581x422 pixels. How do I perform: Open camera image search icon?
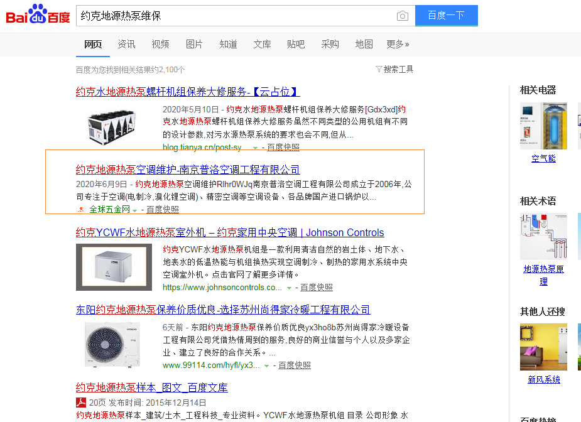pos(403,16)
